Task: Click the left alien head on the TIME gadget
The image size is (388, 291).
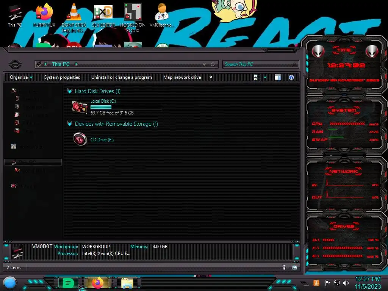Action: point(318,51)
